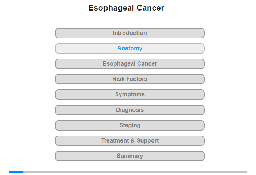The image size is (256, 175).
Task: Select the first menu item, Introduction
Action: 129,33
